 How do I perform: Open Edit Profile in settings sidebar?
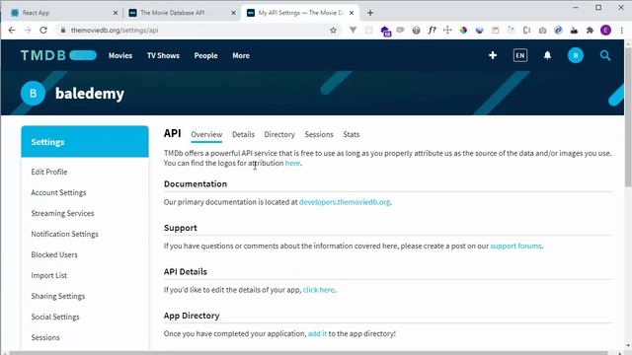(49, 172)
